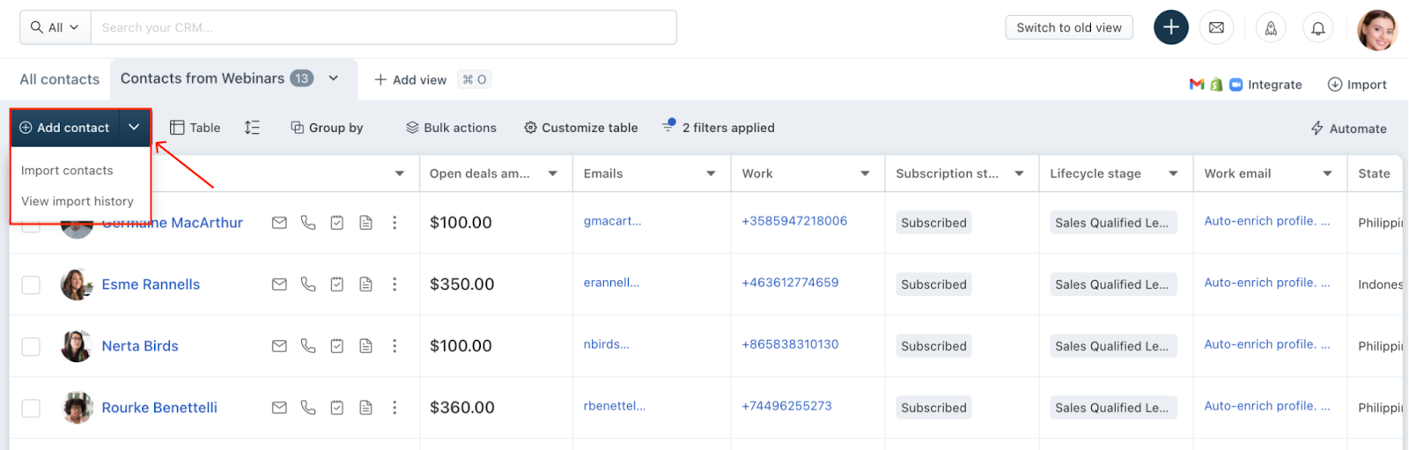Open Nerta Birds contact profile
1409x450 pixels.
140,346
